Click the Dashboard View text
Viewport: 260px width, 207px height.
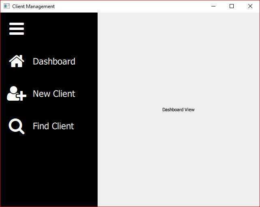click(179, 110)
